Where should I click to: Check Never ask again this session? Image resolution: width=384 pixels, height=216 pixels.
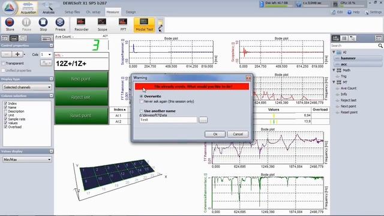tap(142, 101)
